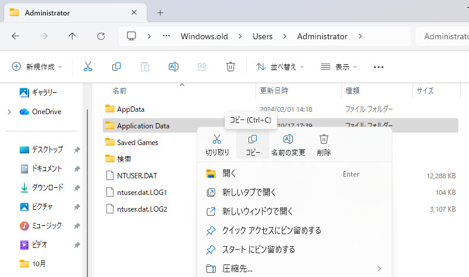Go back with the left arrow
This screenshot has width=469, height=277.
click(x=15, y=36)
